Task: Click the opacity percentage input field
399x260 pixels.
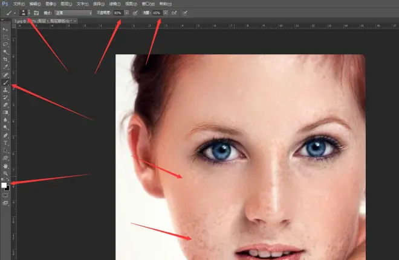Action: [x=118, y=13]
